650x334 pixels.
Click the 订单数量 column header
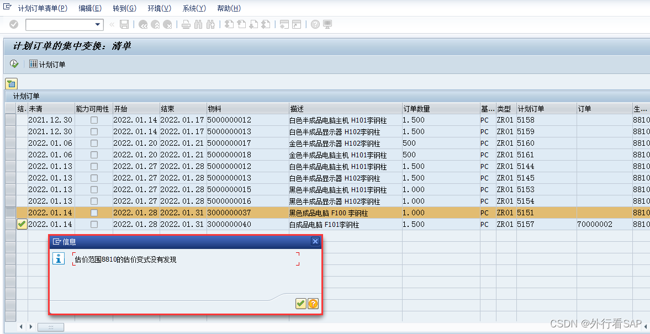(441, 109)
